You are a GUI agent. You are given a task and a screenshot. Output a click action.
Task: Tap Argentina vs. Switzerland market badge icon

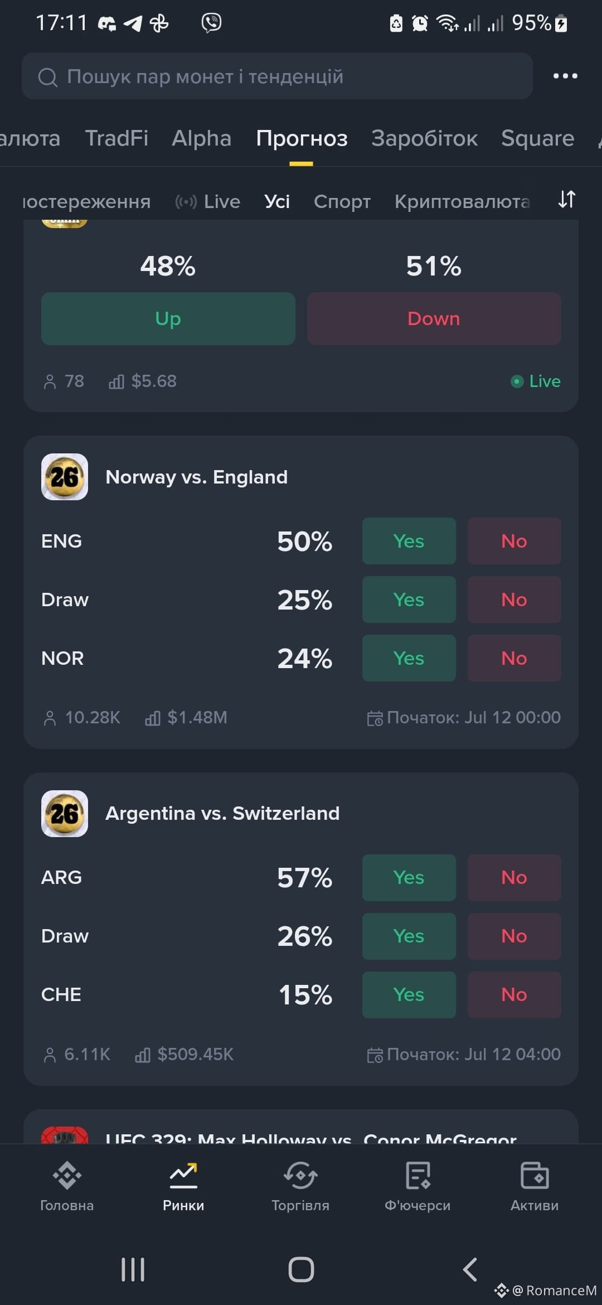coord(65,813)
